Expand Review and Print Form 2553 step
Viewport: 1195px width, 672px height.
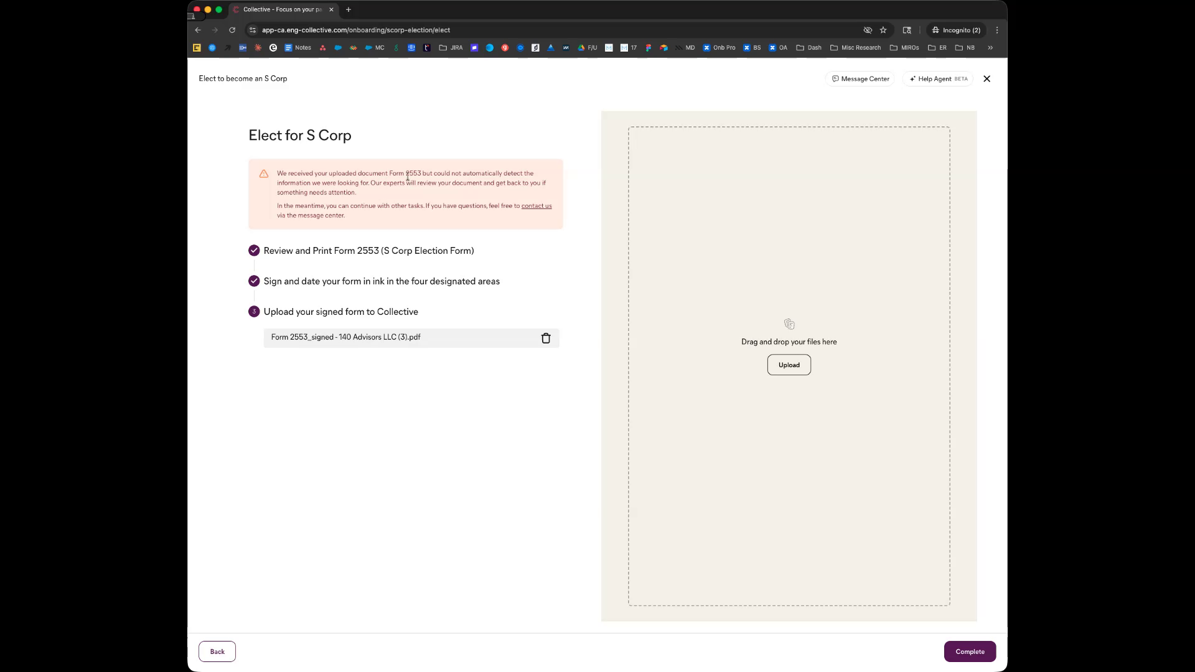(x=368, y=251)
